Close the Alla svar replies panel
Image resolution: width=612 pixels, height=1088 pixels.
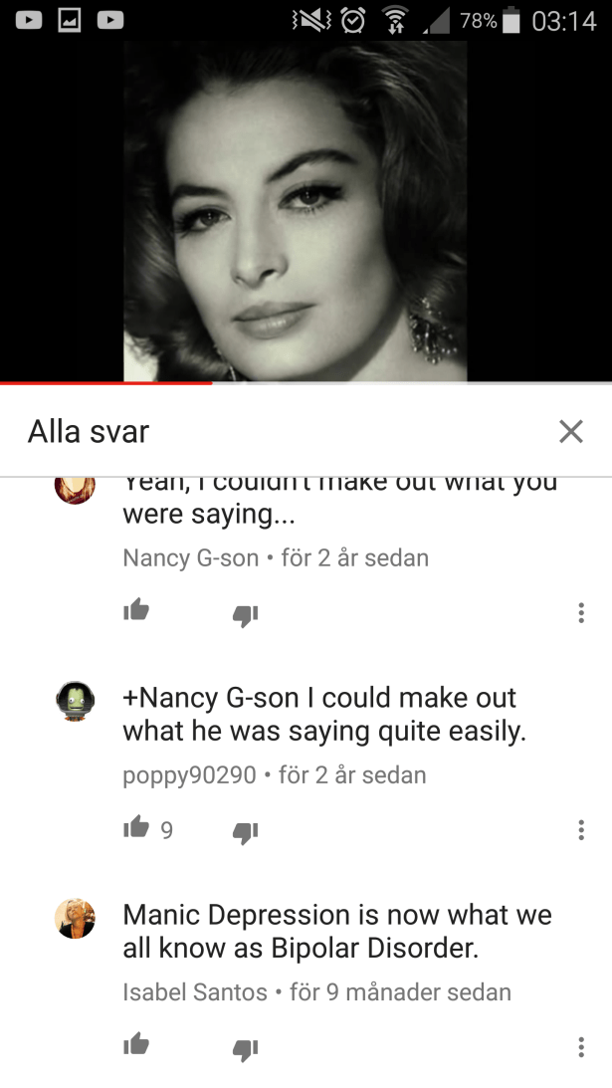coord(571,432)
